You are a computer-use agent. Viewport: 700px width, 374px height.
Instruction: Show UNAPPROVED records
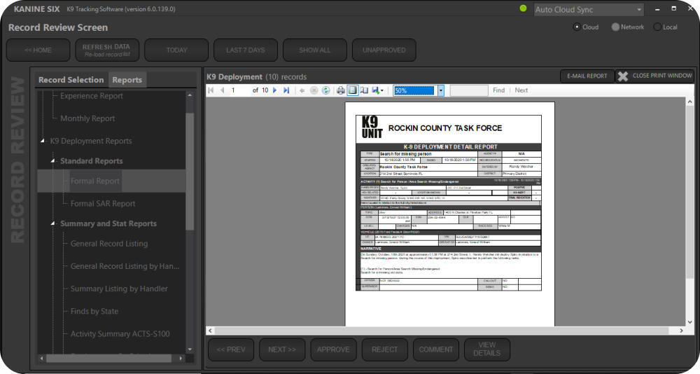[384, 50]
